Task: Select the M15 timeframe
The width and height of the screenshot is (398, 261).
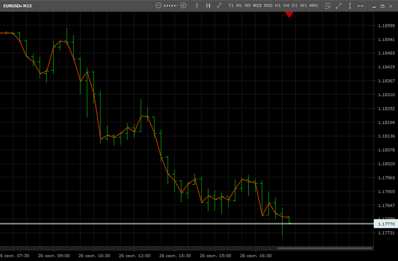Action: click(257, 6)
